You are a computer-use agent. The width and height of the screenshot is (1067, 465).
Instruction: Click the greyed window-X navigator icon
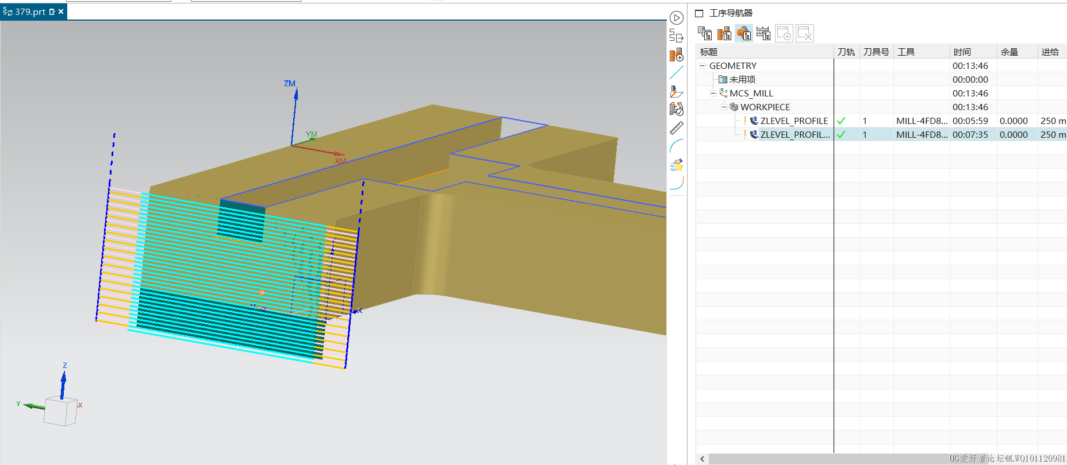[x=805, y=33]
